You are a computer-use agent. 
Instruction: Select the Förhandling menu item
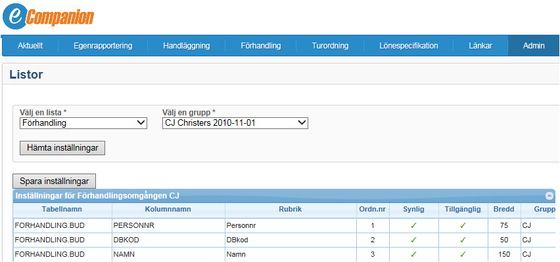pyautogui.click(x=261, y=46)
